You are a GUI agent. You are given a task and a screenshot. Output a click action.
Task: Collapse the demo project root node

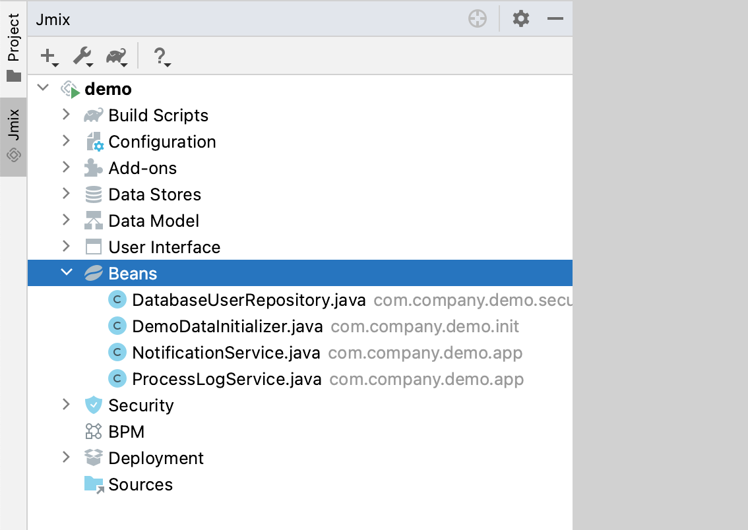[x=44, y=88]
